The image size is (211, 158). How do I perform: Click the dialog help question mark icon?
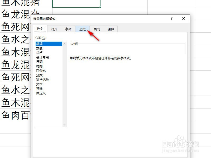tap(171, 19)
